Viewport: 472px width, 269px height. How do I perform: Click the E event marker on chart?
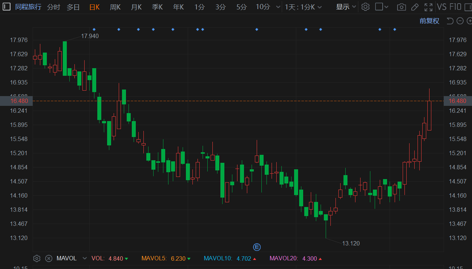[257, 247]
